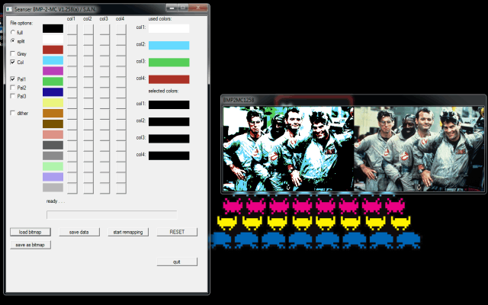The width and height of the screenshot is (488, 305).
Task: Click the selected colors col3 black swatch
Action: pos(169,139)
